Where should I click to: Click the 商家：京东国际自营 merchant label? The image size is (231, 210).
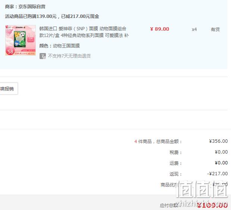(25, 7)
